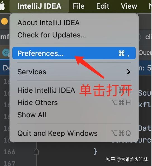
Task: Open the IntelliJ IDEA application menu
Action: [39, 6]
